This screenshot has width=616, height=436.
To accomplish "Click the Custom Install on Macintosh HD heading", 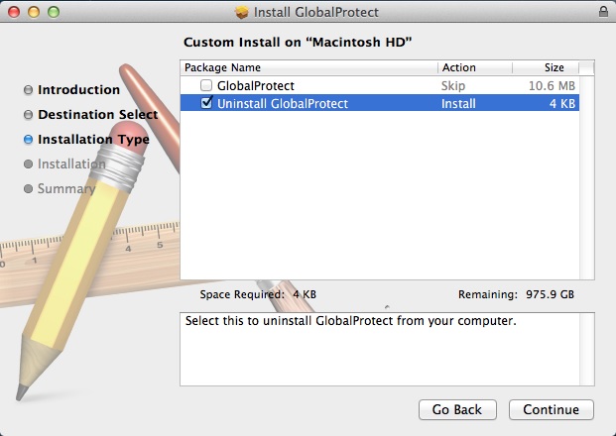I will tap(298, 42).
